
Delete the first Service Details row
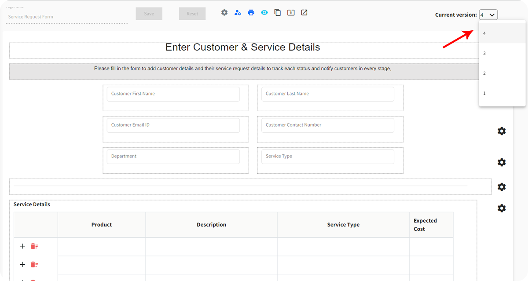coord(34,246)
